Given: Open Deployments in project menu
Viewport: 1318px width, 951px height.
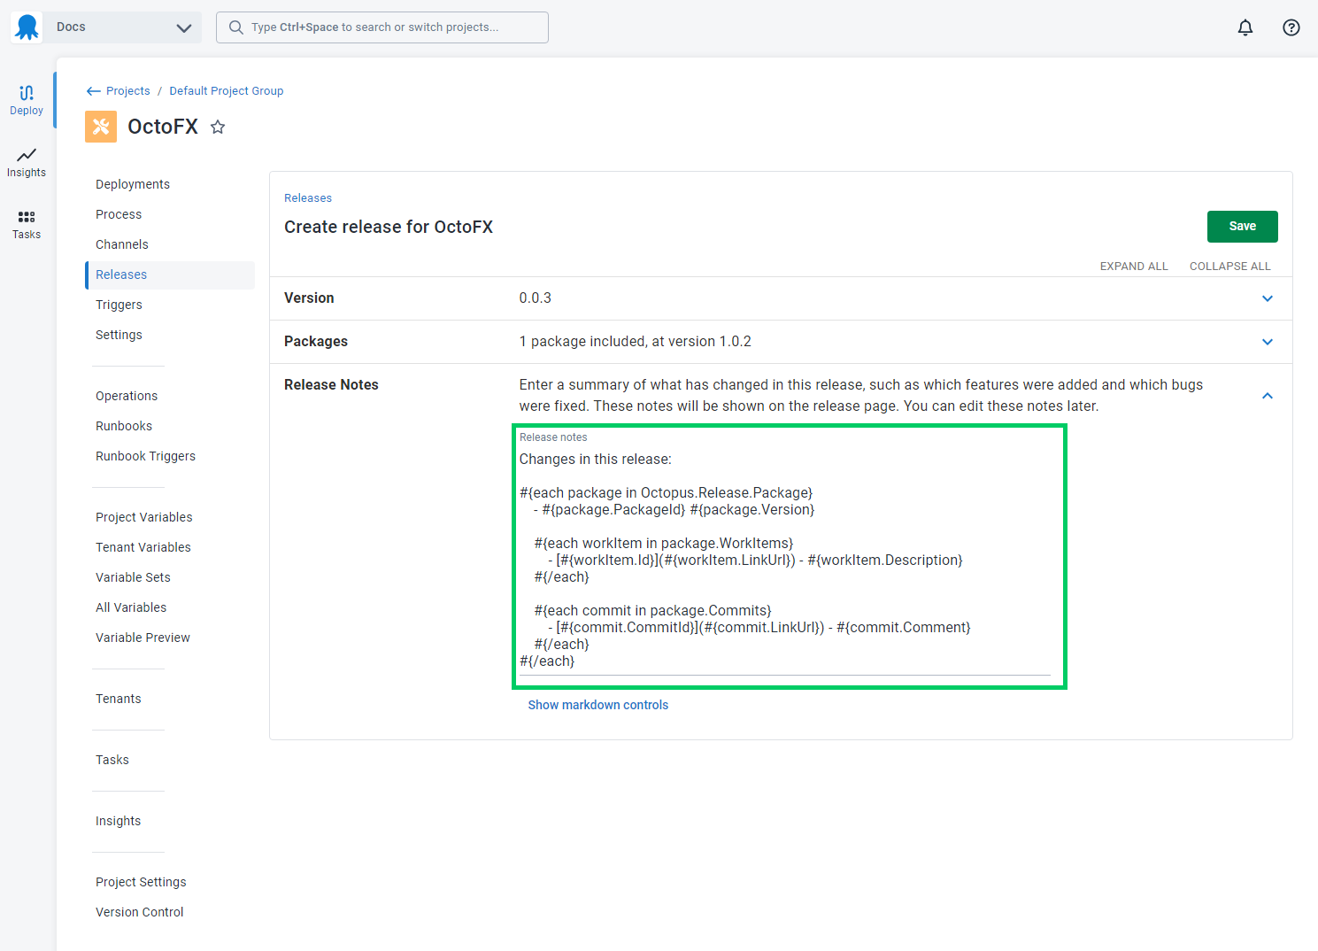Looking at the screenshot, I should click(x=133, y=184).
